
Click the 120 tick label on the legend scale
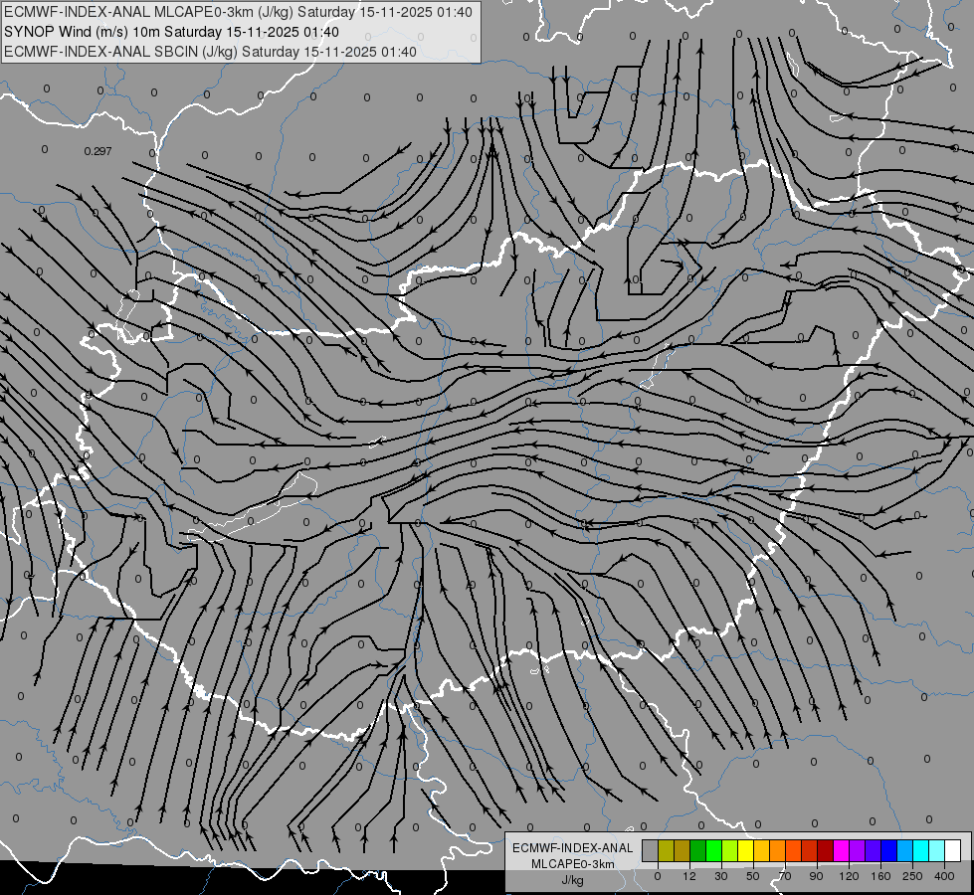click(849, 876)
